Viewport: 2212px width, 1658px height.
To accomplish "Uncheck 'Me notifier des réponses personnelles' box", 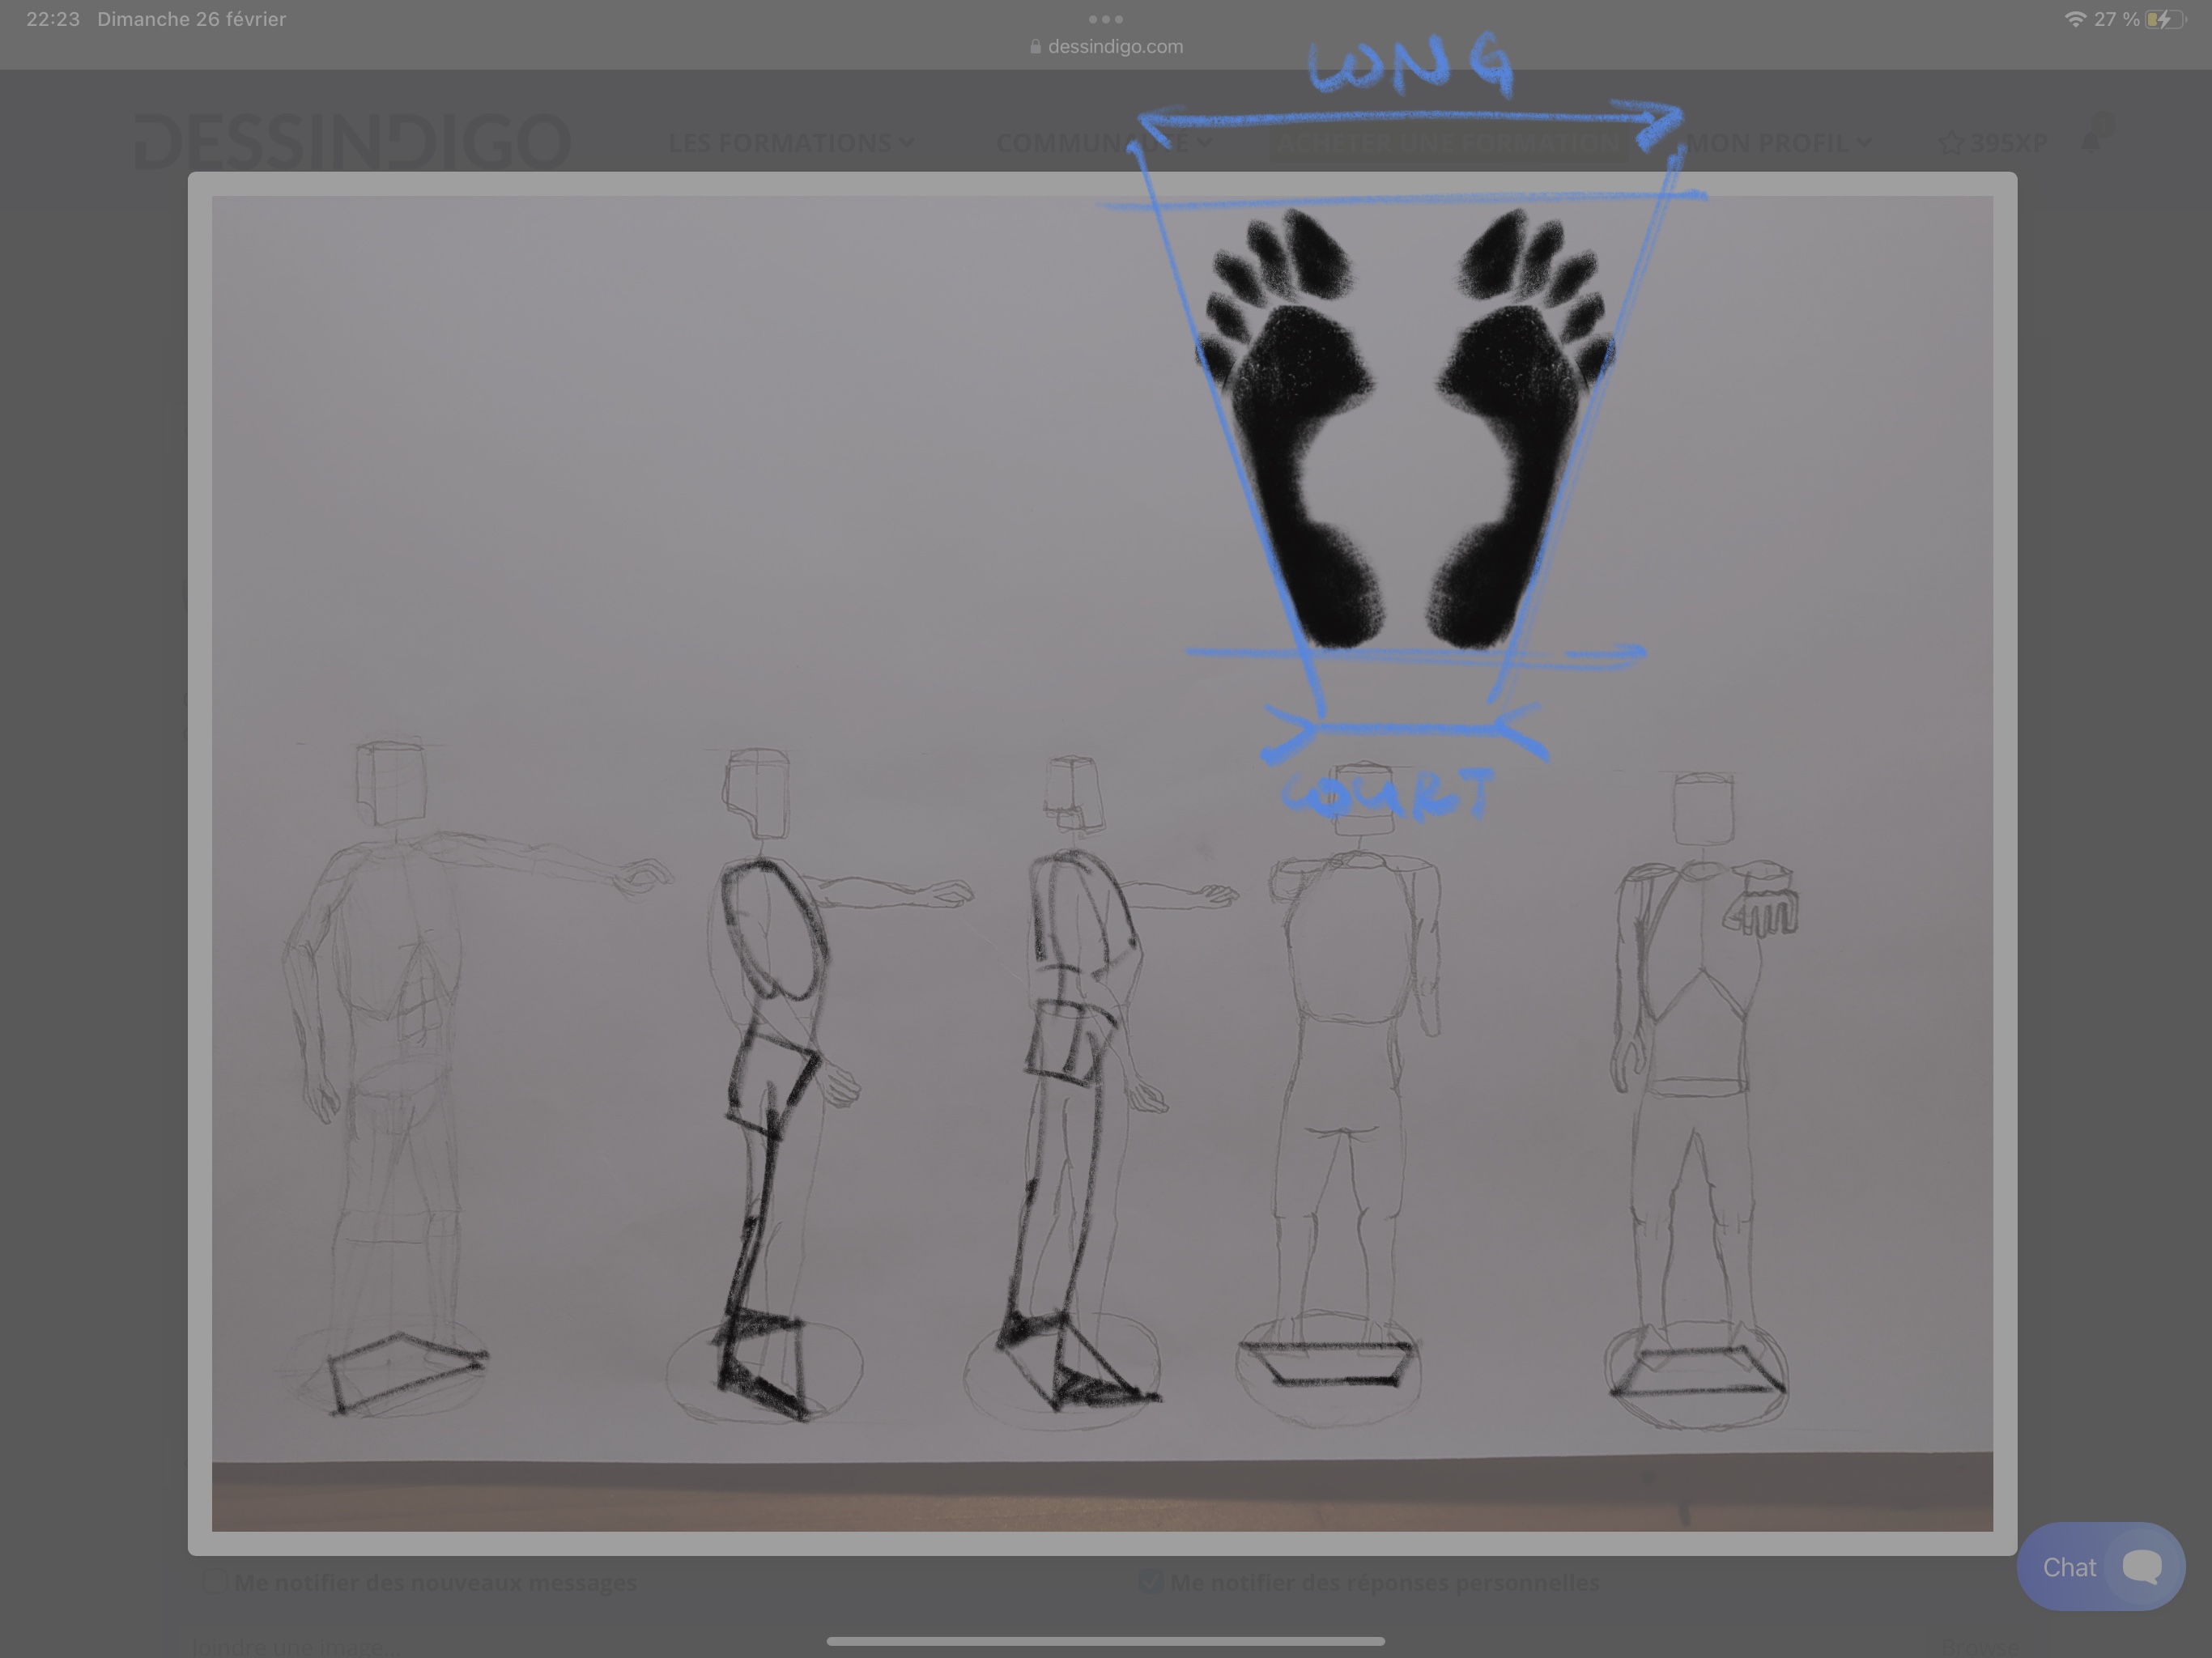I will [1150, 1582].
